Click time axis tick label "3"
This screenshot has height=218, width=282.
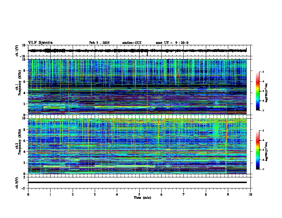[x=95, y=194]
